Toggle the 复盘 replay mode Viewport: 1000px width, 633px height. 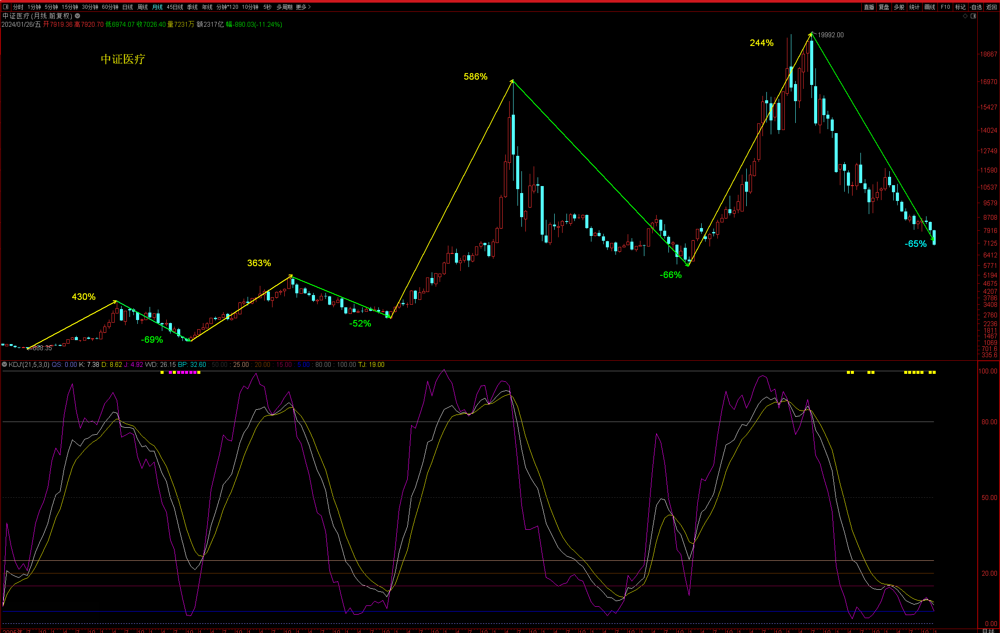(884, 7)
